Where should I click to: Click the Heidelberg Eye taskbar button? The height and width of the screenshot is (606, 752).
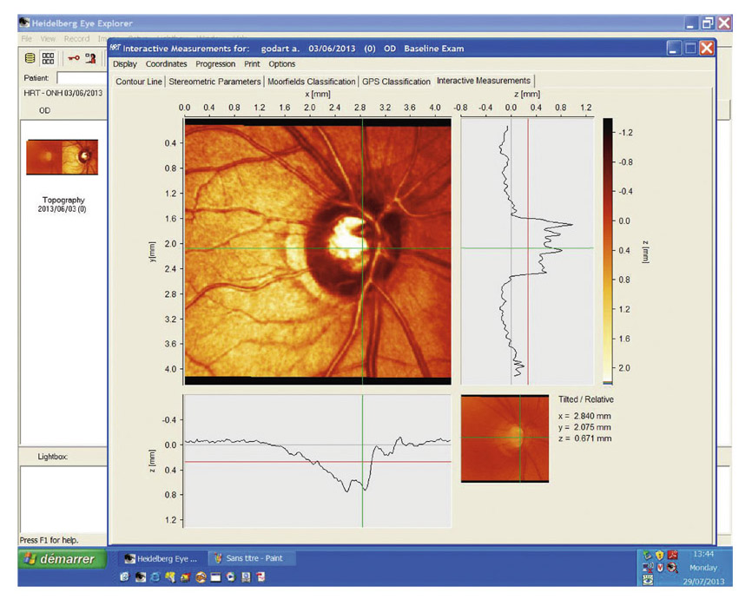(161, 558)
